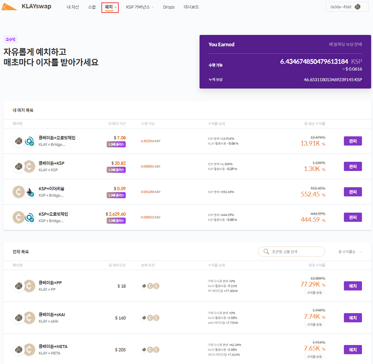373x364 pixels.
Task: Expand the KSP 거버넌스 menu
Action: [140, 7]
